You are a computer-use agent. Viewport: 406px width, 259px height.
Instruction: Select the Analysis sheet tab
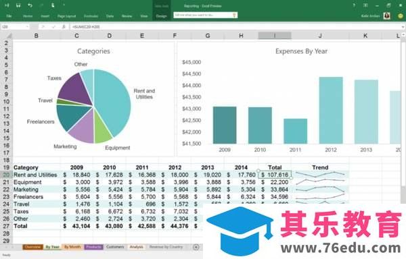pos(136,247)
